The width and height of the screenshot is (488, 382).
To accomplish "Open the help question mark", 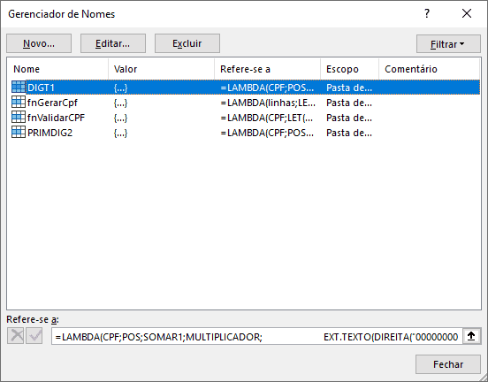I will (x=427, y=13).
